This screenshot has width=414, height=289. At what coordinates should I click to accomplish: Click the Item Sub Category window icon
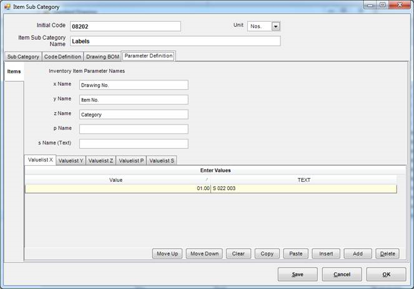pyautogui.click(x=7, y=6)
